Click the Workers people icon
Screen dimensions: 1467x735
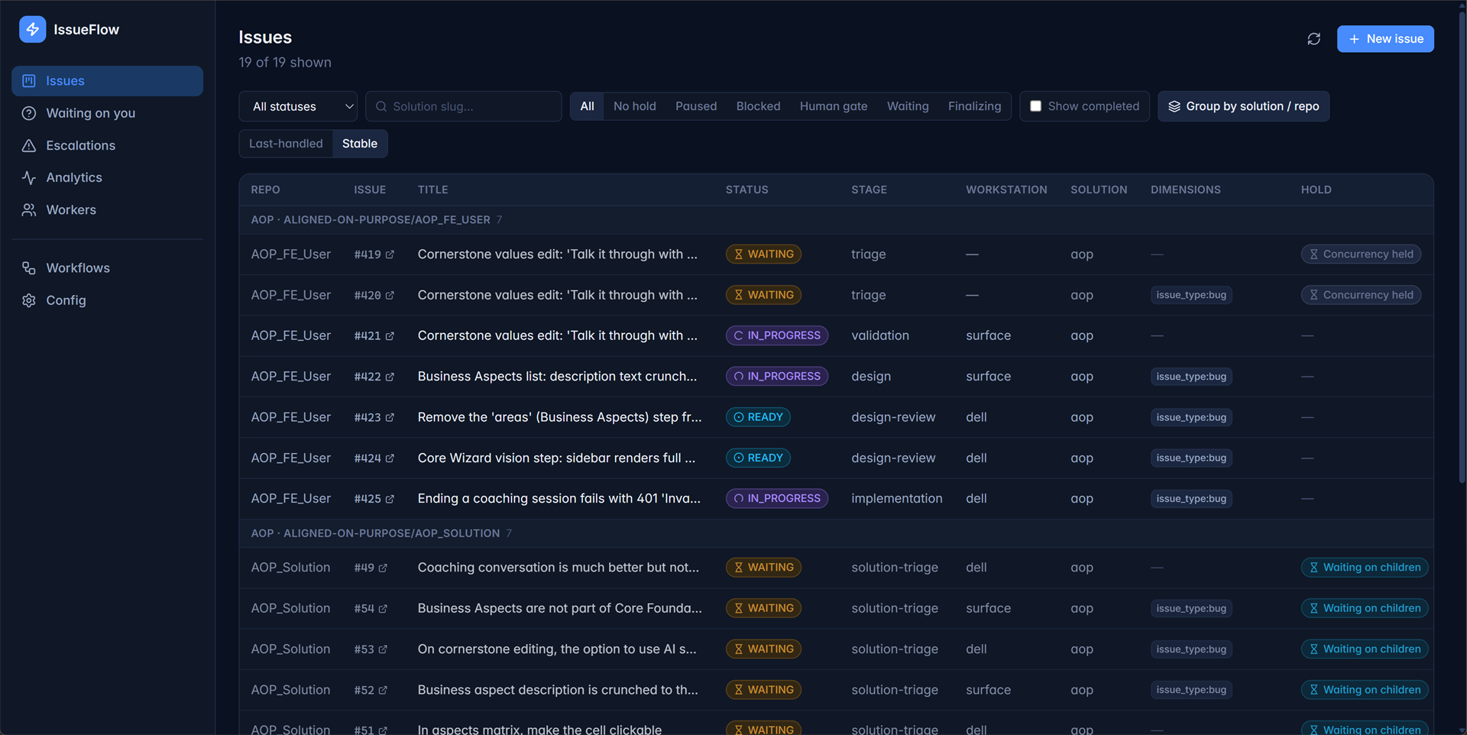pos(29,209)
